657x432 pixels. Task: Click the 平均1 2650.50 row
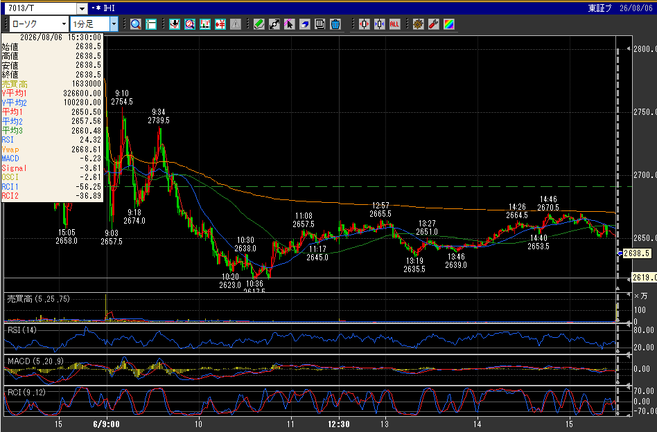(x=52, y=111)
